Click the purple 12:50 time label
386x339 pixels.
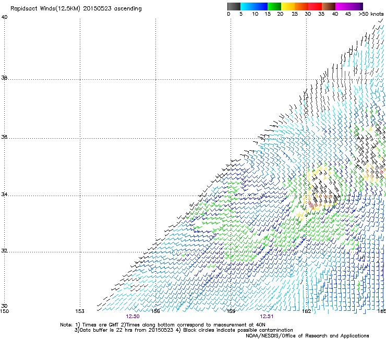[x=132, y=317]
